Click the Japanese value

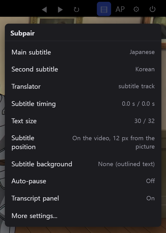click(142, 52)
